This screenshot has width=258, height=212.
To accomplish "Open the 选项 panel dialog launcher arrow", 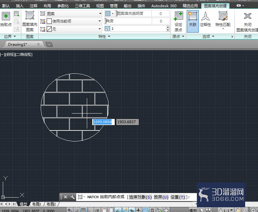I will pyautogui.click(x=232, y=37).
